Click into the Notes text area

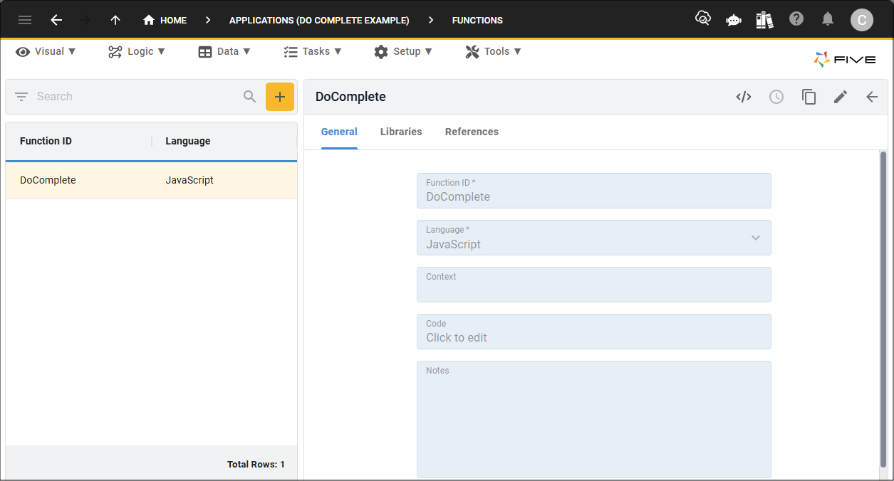click(593, 419)
